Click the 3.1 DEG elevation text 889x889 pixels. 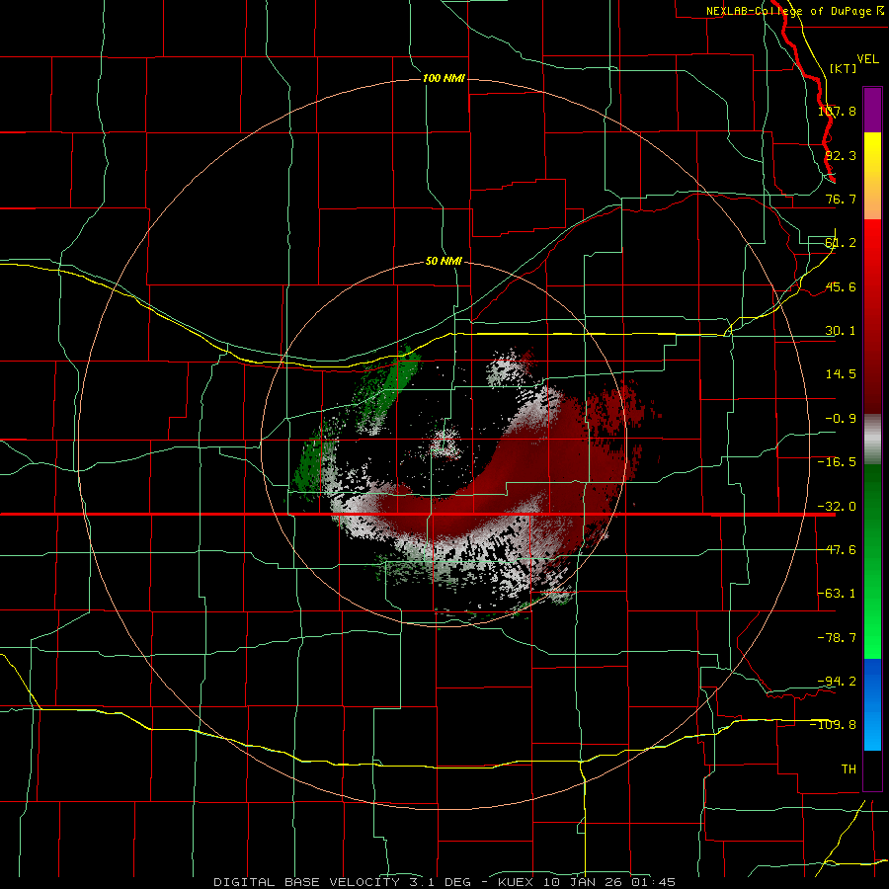pos(440,882)
